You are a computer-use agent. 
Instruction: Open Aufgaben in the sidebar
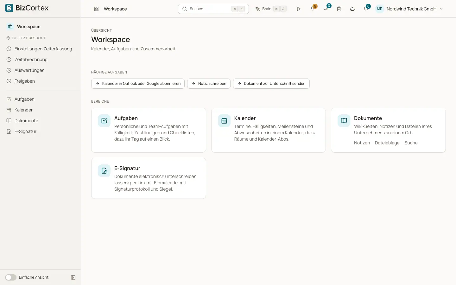(x=40, y=99)
